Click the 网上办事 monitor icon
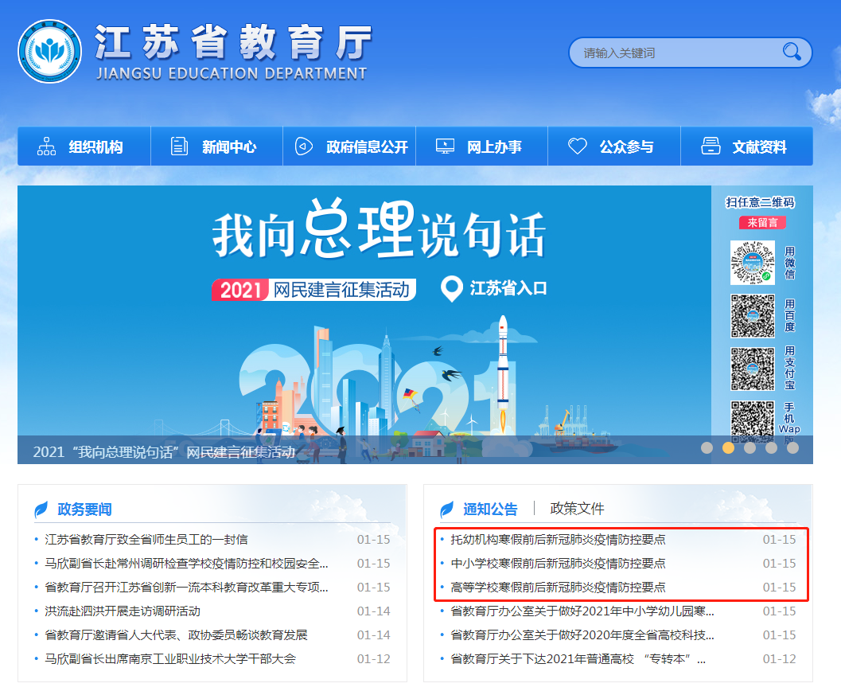Image resolution: width=841 pixels, height=695 pixels. [445, 146]
